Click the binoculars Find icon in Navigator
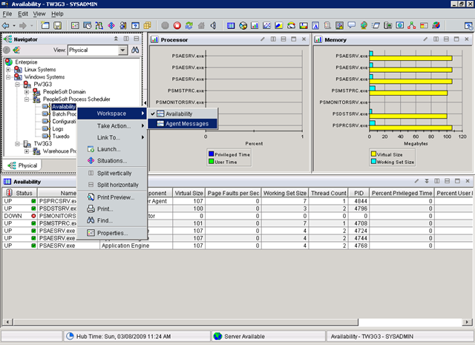The height and width of the screenshot is (345, 475). tap(135, 50)
